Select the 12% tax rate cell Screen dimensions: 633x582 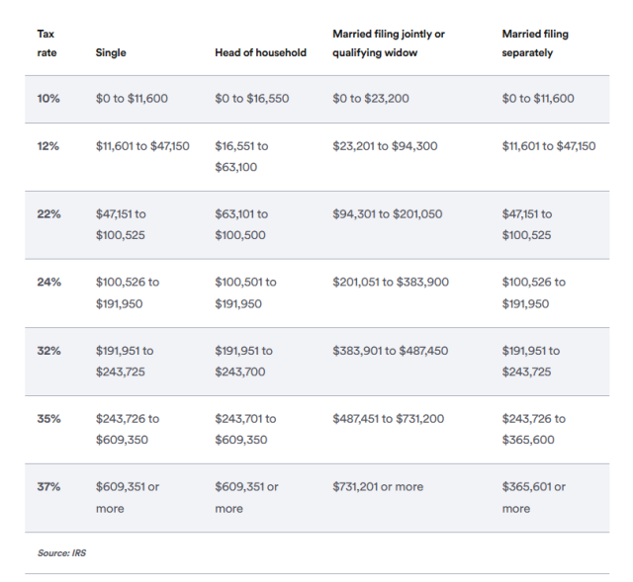(x=48, y=146)
